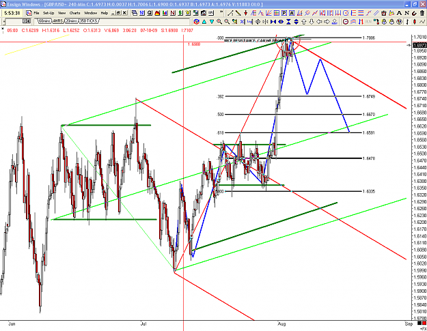Image resolution: width=427 pixels, height=331 pixels.
Task: Choose the circle drawing tool
Action: tap(346, 13)
